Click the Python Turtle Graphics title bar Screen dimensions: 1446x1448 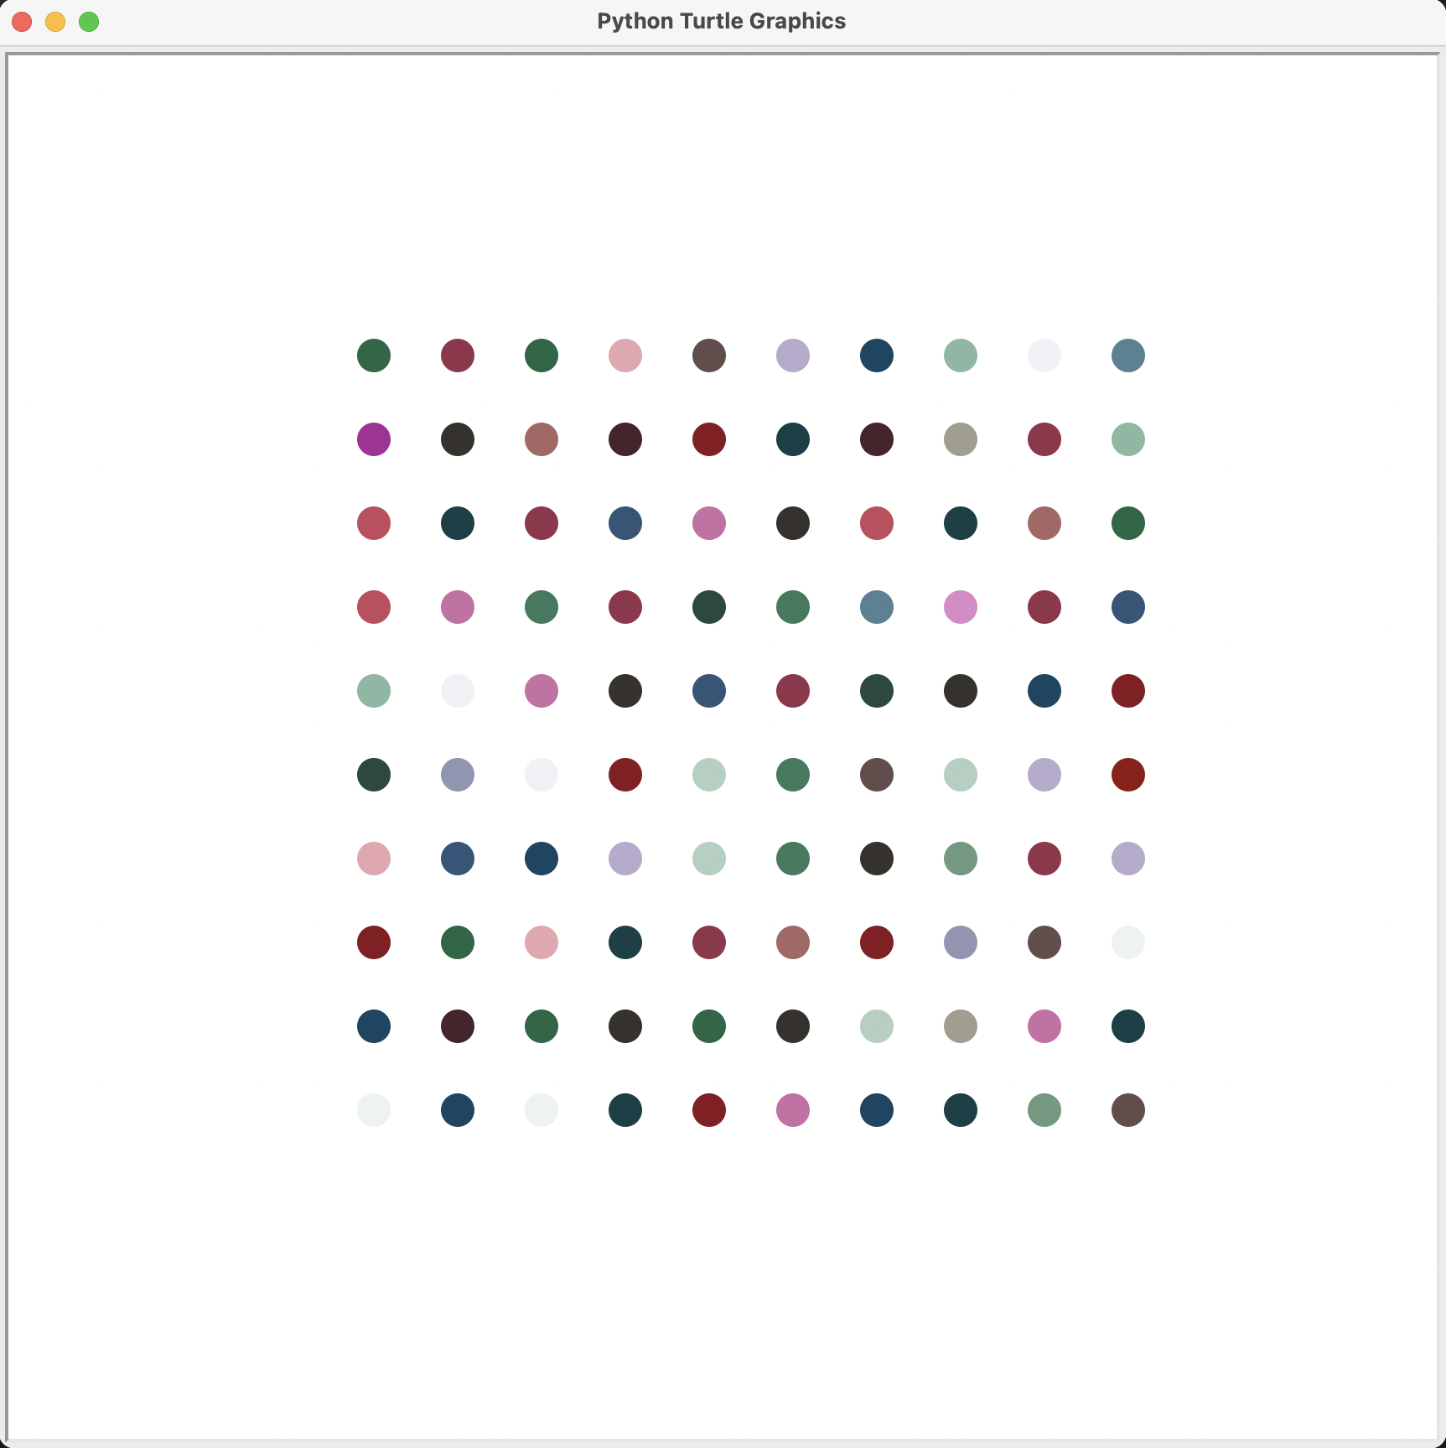click(x=723, y=21)
